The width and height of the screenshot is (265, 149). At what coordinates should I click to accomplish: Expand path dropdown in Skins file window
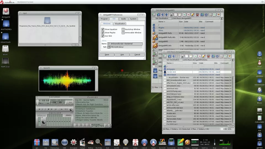232,60
